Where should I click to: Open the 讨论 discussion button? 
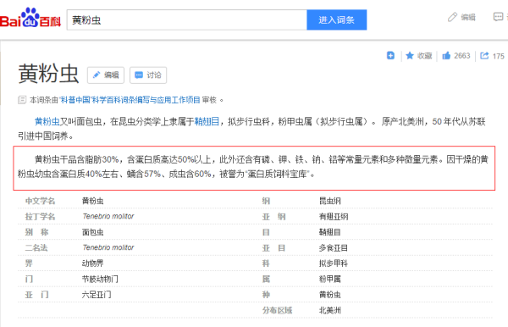pyautogui.click(x=148, y=75)
